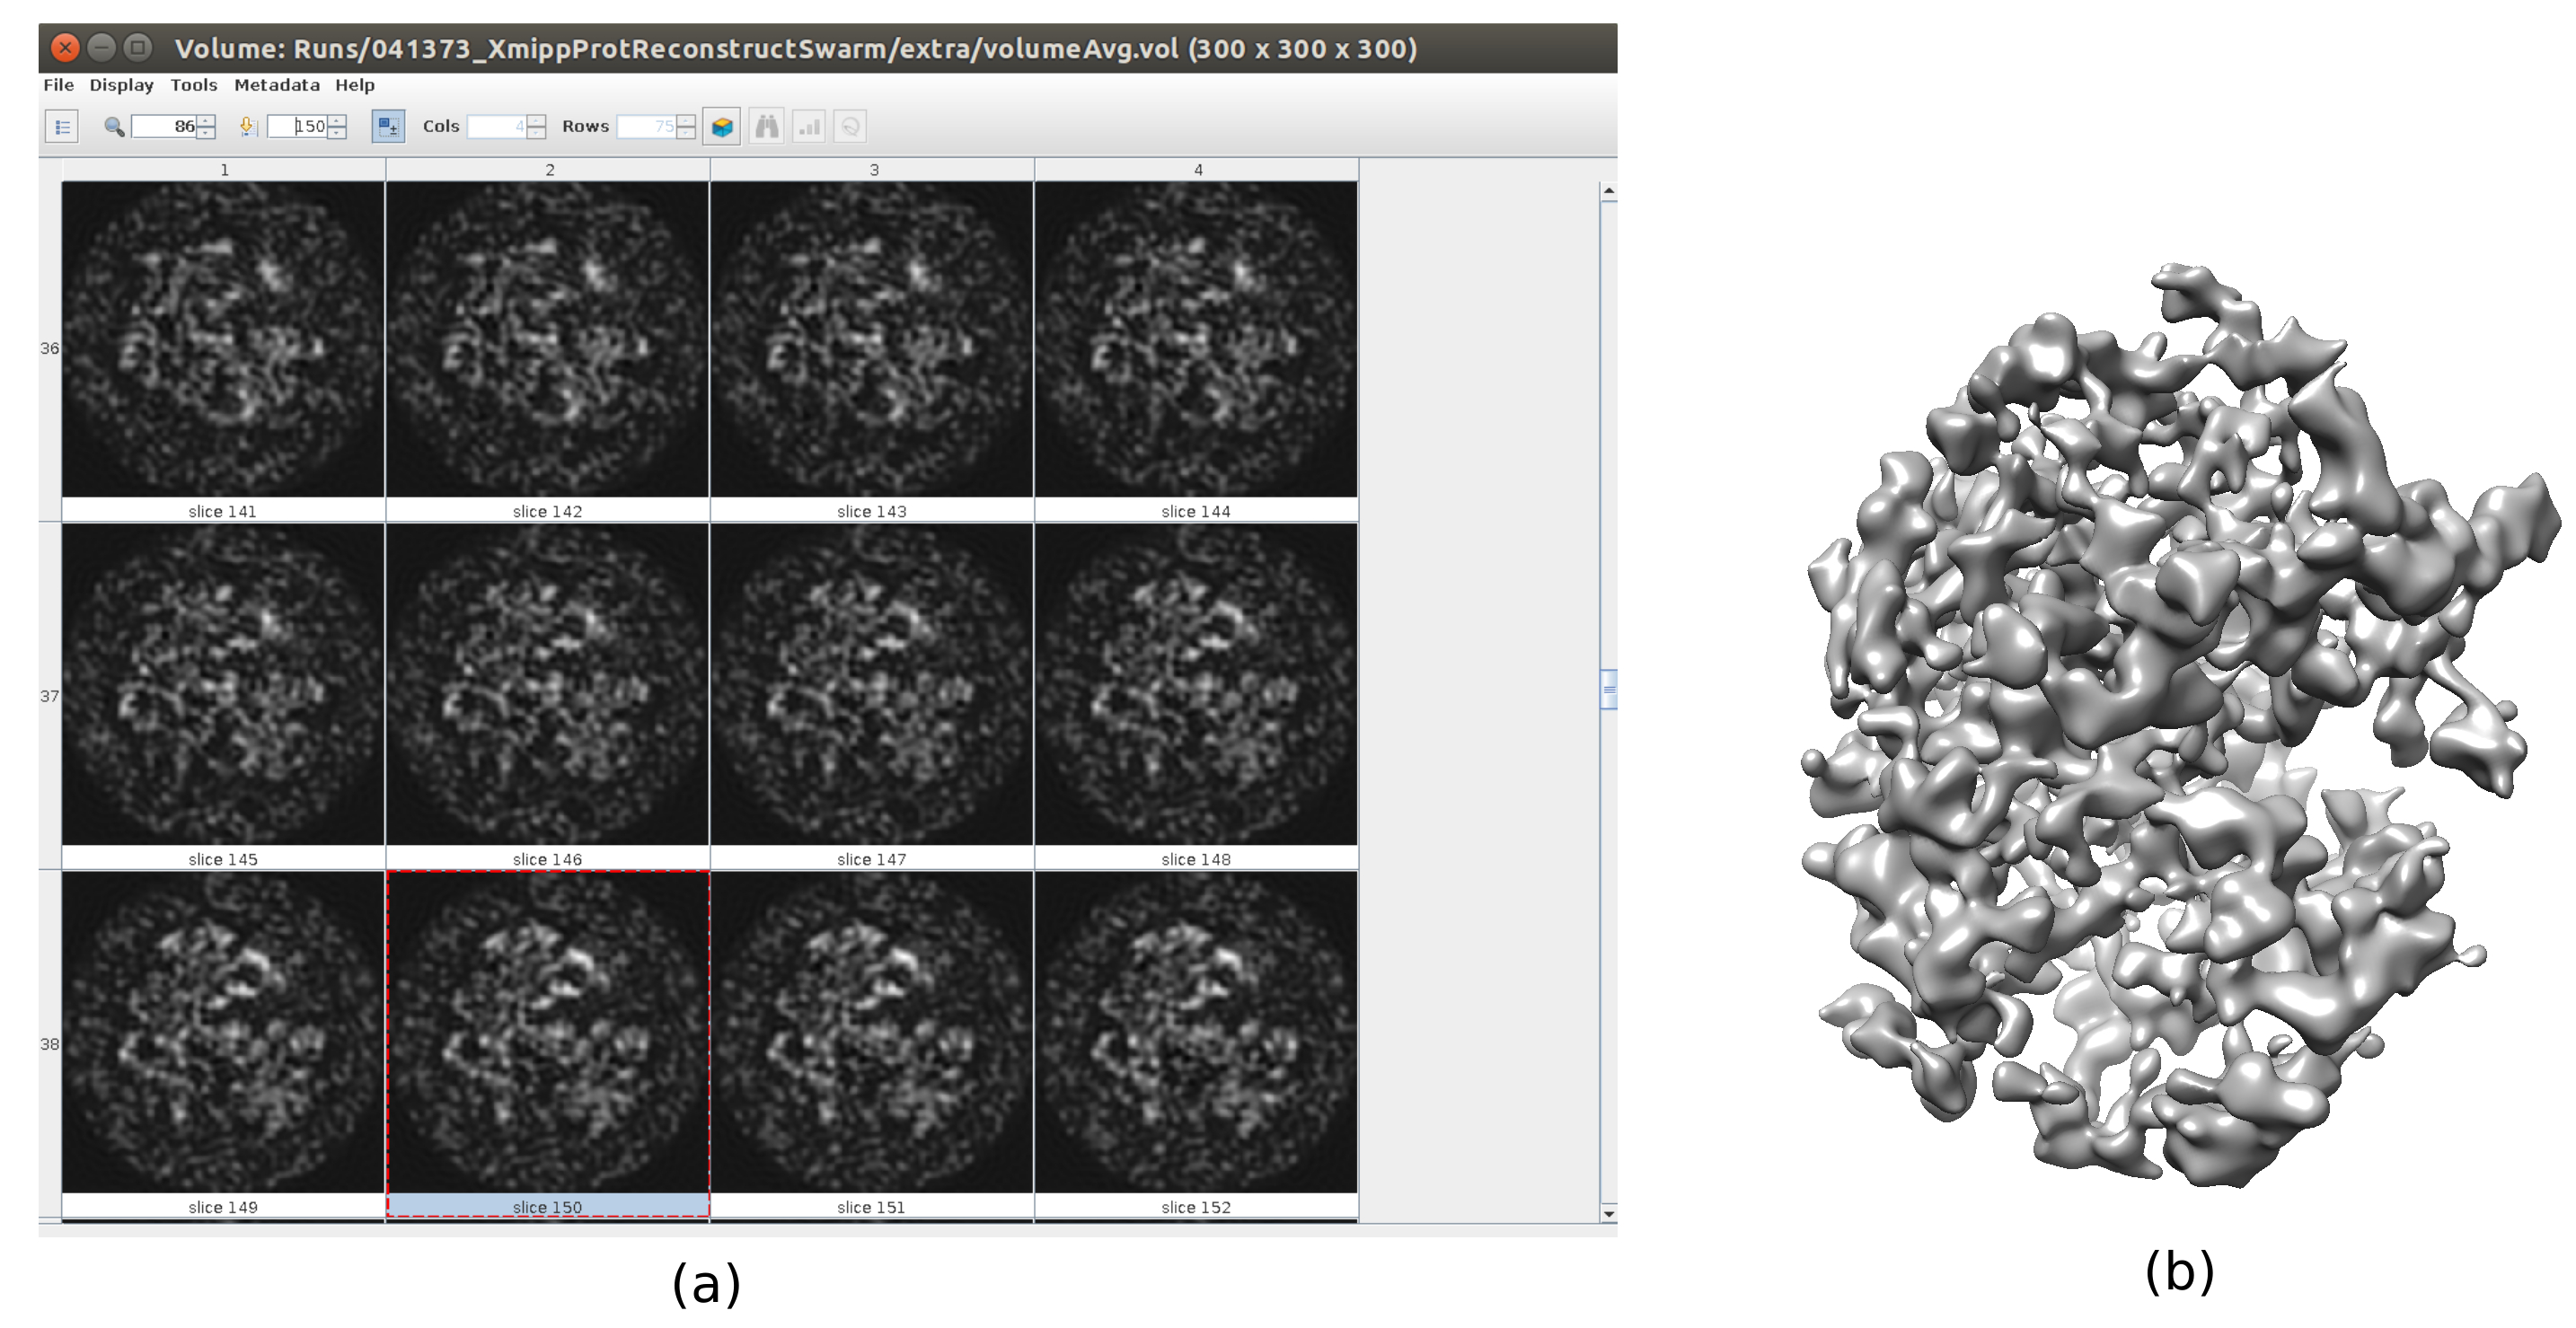Viewport: 2576px width, 1328px height.
Task: Increase the Cols value stepper
Action: point(537,121)
